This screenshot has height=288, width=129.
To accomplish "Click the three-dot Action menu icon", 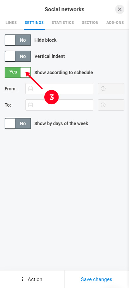I will (22, 279).
